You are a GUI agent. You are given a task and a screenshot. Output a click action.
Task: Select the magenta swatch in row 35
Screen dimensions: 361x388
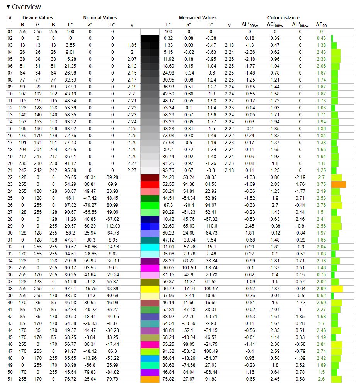(x=150, y=268)
